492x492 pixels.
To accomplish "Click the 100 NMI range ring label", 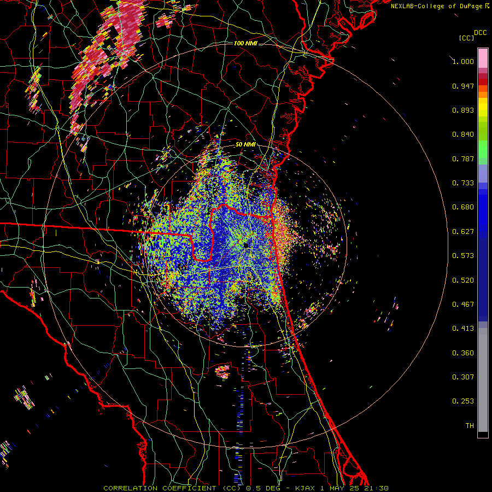I will [245, 43].
